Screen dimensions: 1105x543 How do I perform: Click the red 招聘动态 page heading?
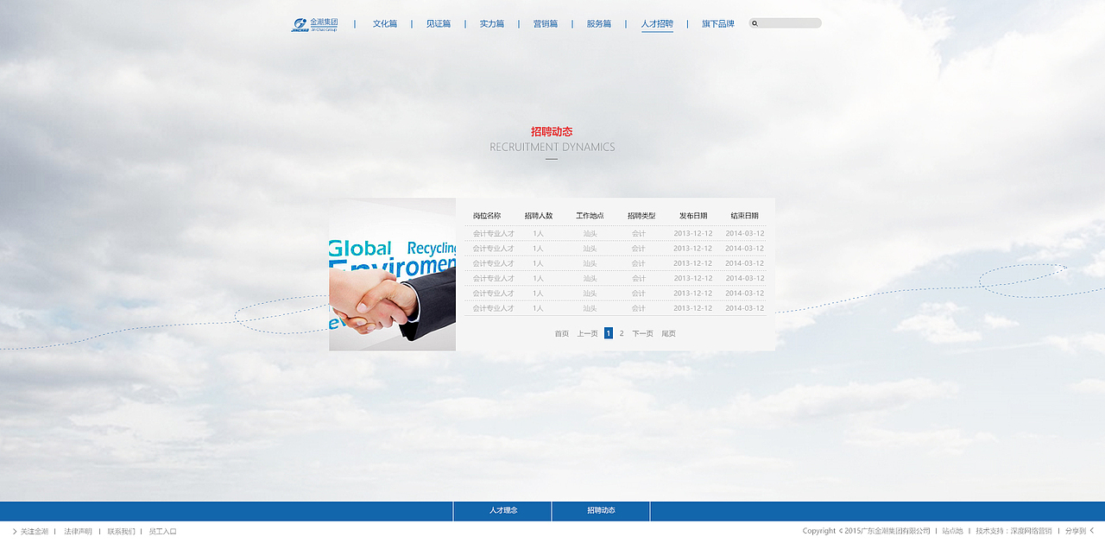[x=552, y=132]
